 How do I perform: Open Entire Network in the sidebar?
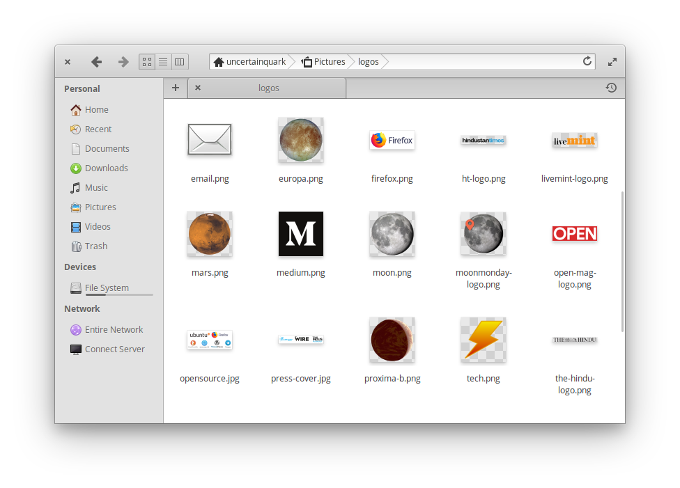tap(107, 330)
